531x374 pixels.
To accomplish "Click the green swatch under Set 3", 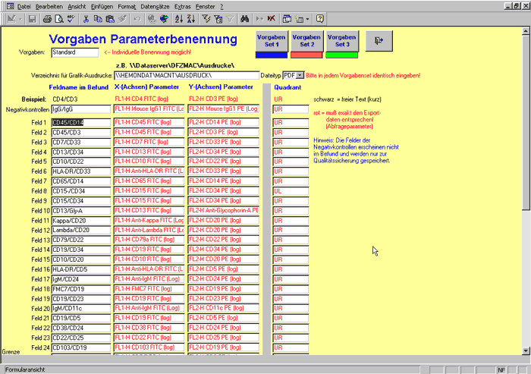I will click(341, 55).
